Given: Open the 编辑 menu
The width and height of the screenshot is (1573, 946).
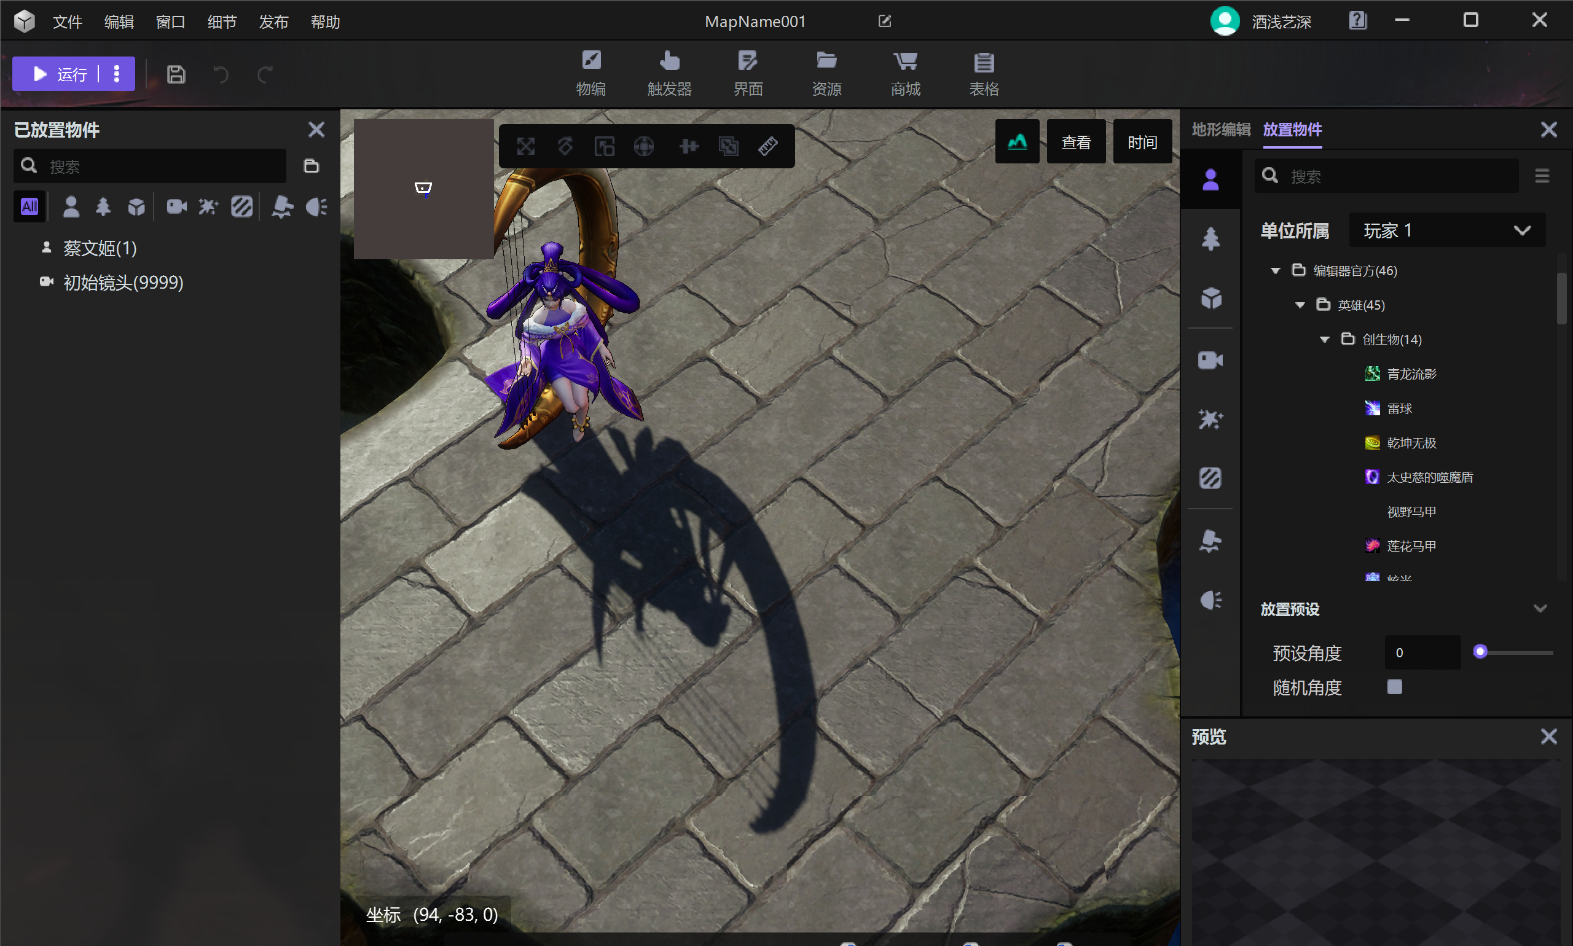Looking at the screenshot, I should (119, 21).
